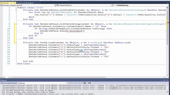Click 'GetType(Decimal)' on line 17
The image size is (170, 95).
point(95,45)
